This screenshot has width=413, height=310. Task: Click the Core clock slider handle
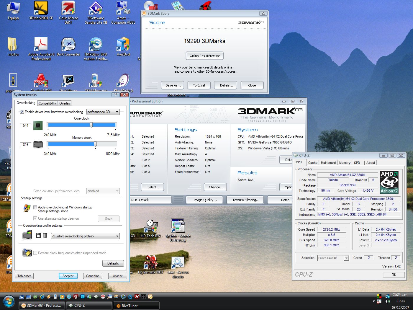coord(91,125)
